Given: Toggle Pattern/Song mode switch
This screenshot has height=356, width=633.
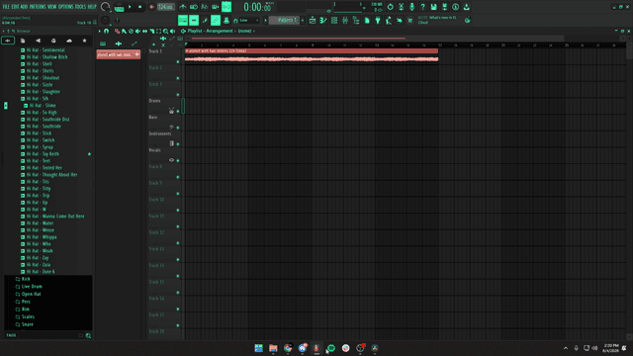Looking at the screenshot, I should tap(119, 7).
